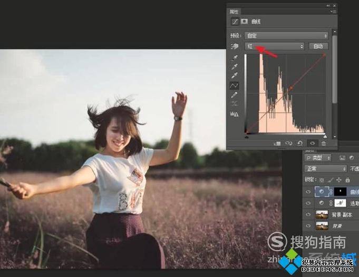Open the channel dropdown showing 红
This screenshot has width=359, height=277.
(x=275, y=46)
